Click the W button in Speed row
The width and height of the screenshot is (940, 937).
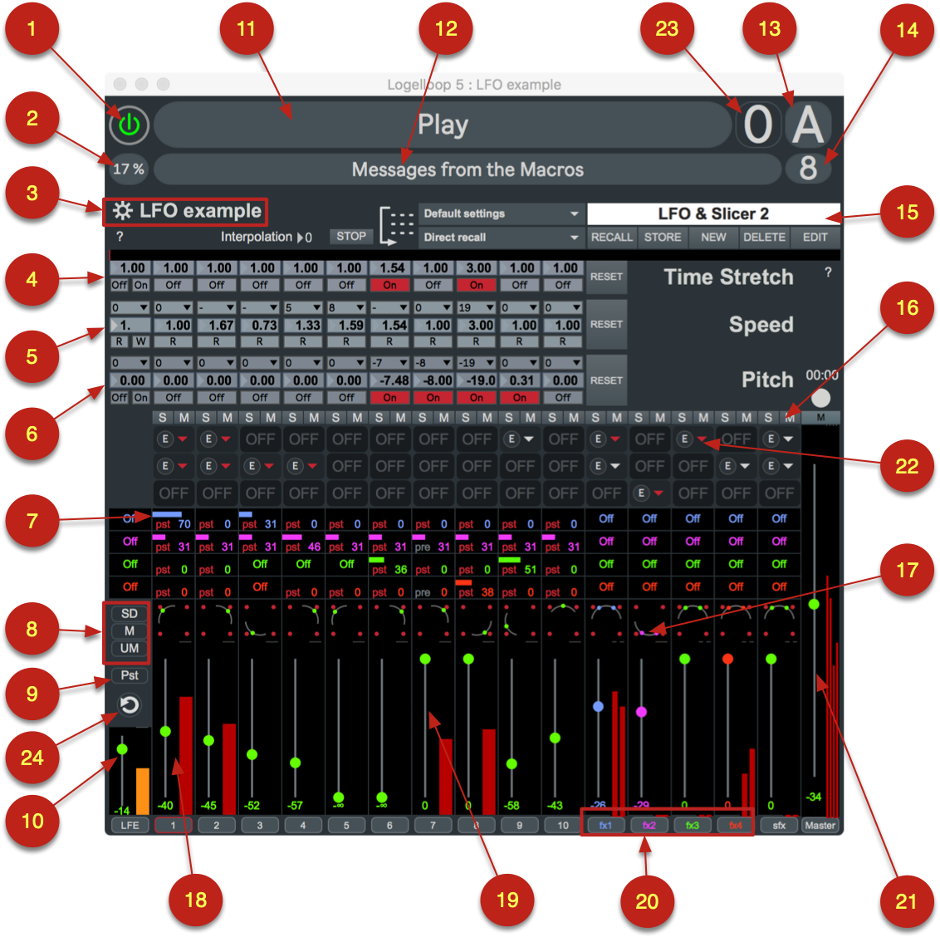[141, 341]
